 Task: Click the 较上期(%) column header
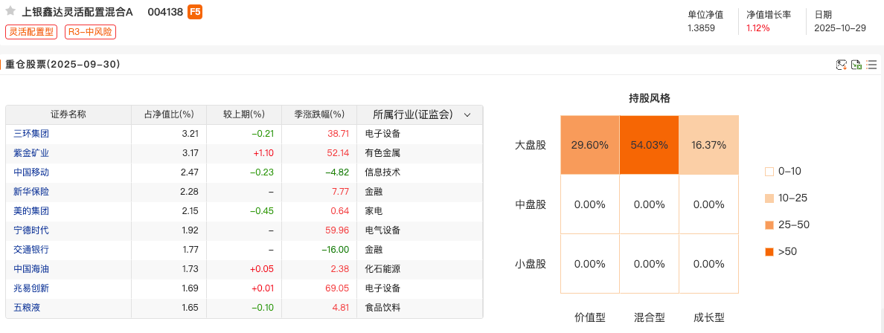[x=244, y=114]
